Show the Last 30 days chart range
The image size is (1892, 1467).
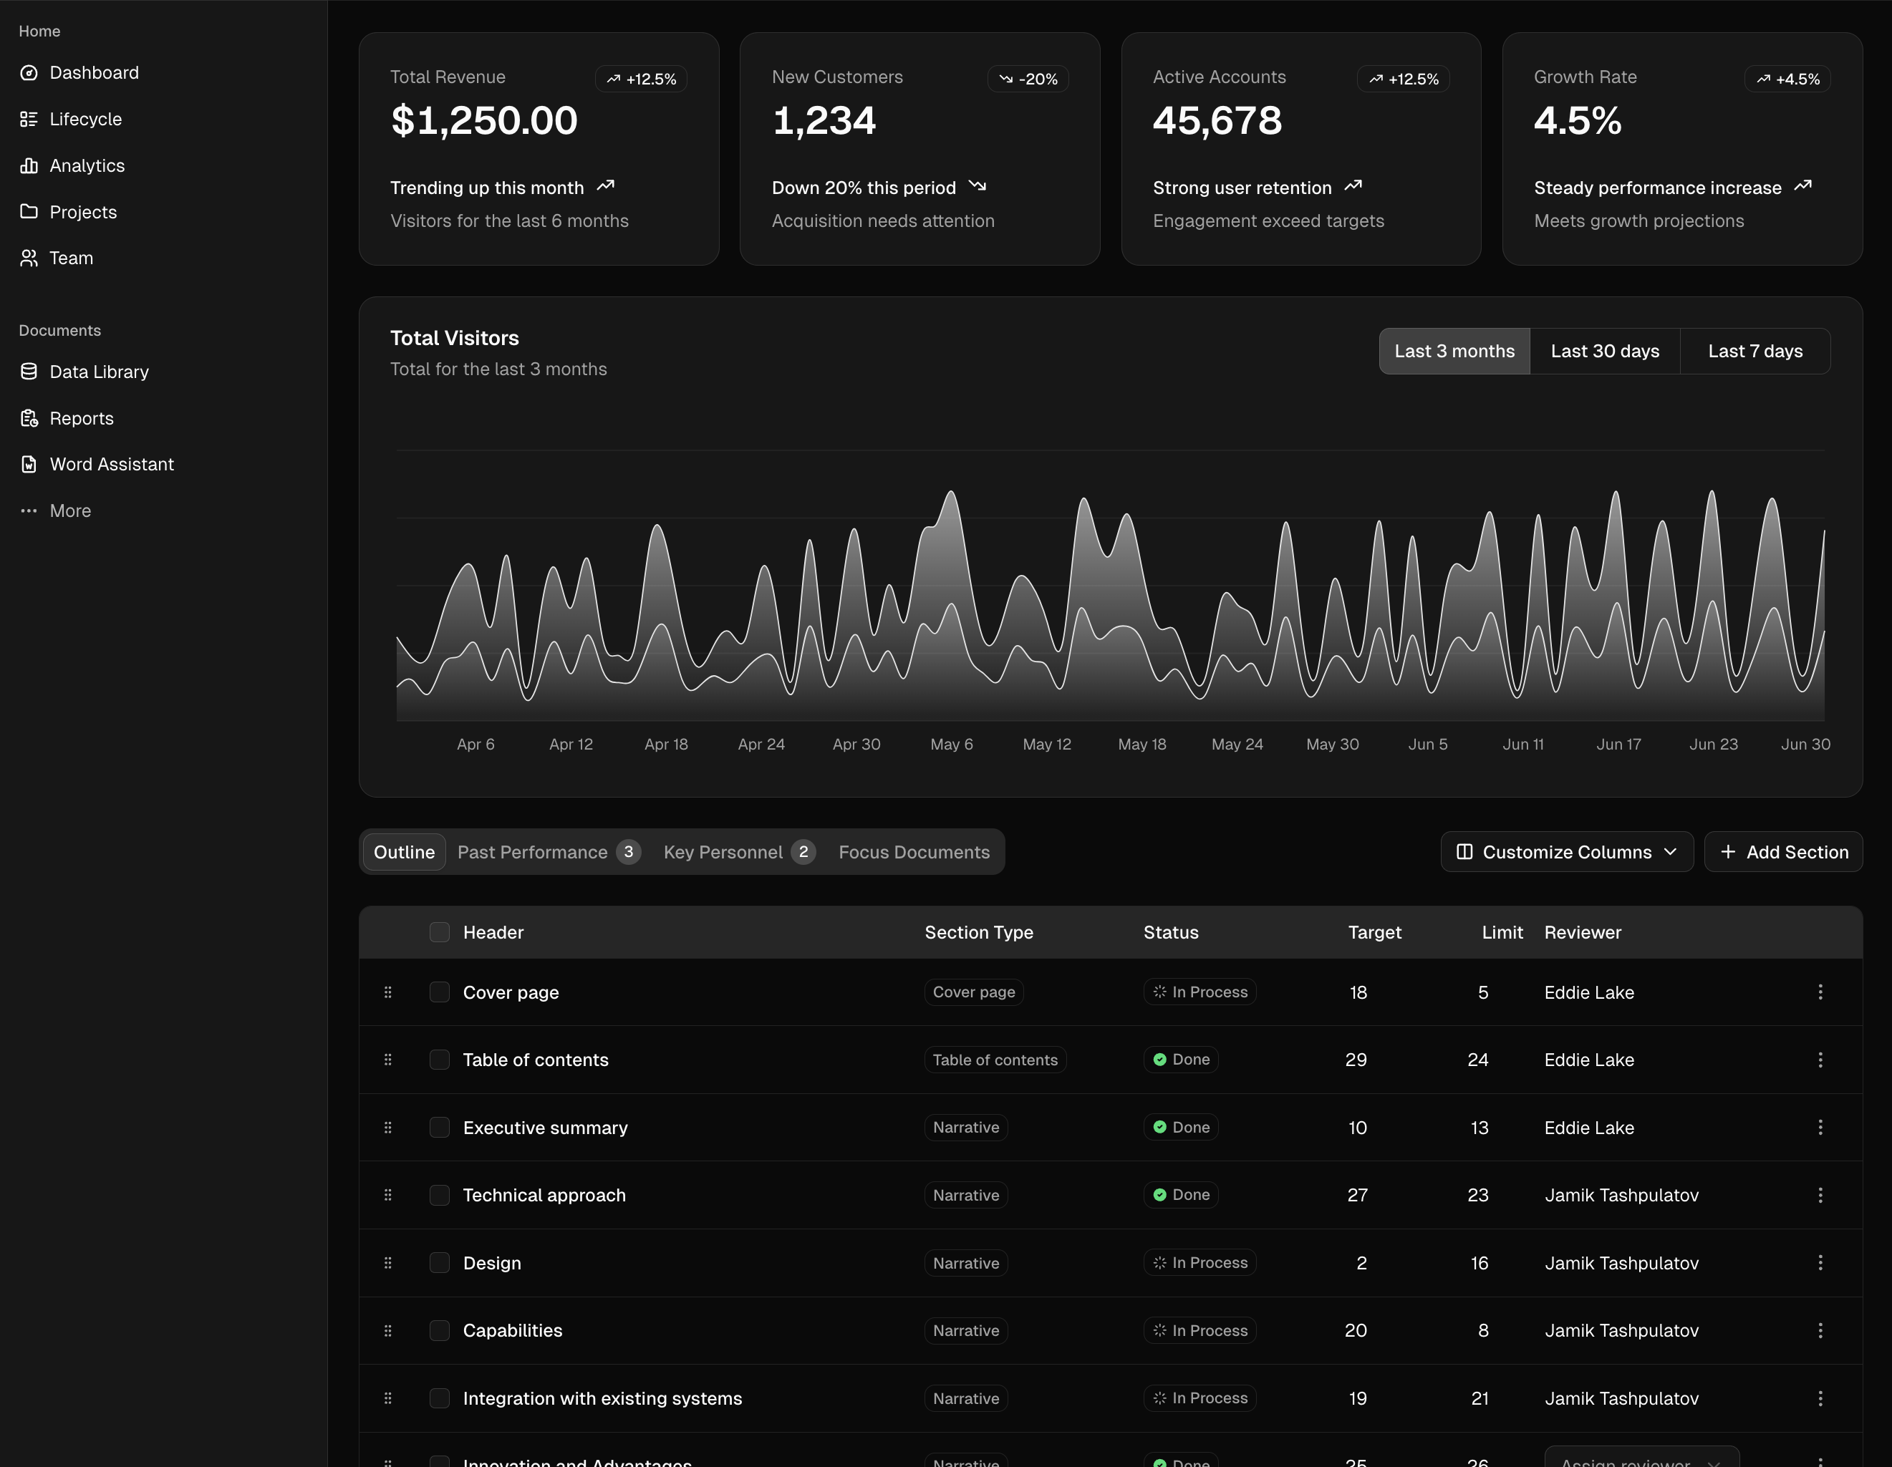[x=1604, y=351]
